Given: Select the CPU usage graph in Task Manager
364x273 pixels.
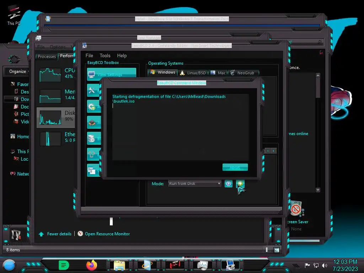Looking at the screenshot, I should click(50, 75).
